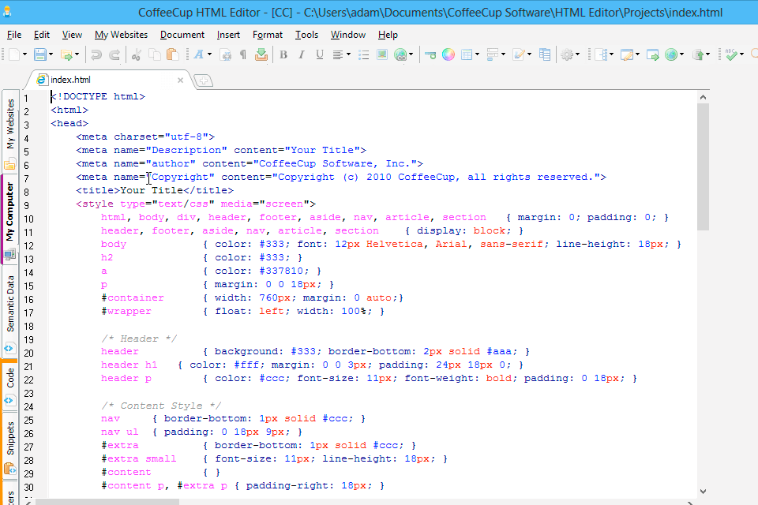Open the File menu

click(14, 35)
